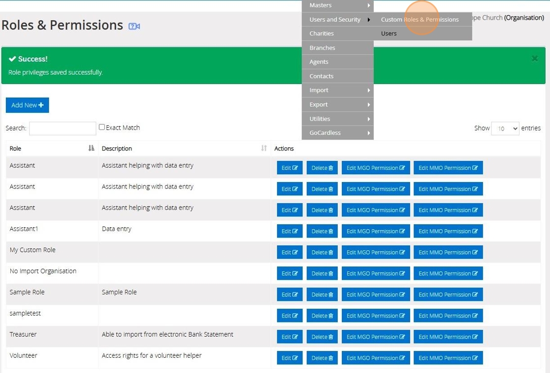Screen dimensions: 550x373
Task: Edit MGO Permission for No Import Organisation
Action: coord(376,273)
